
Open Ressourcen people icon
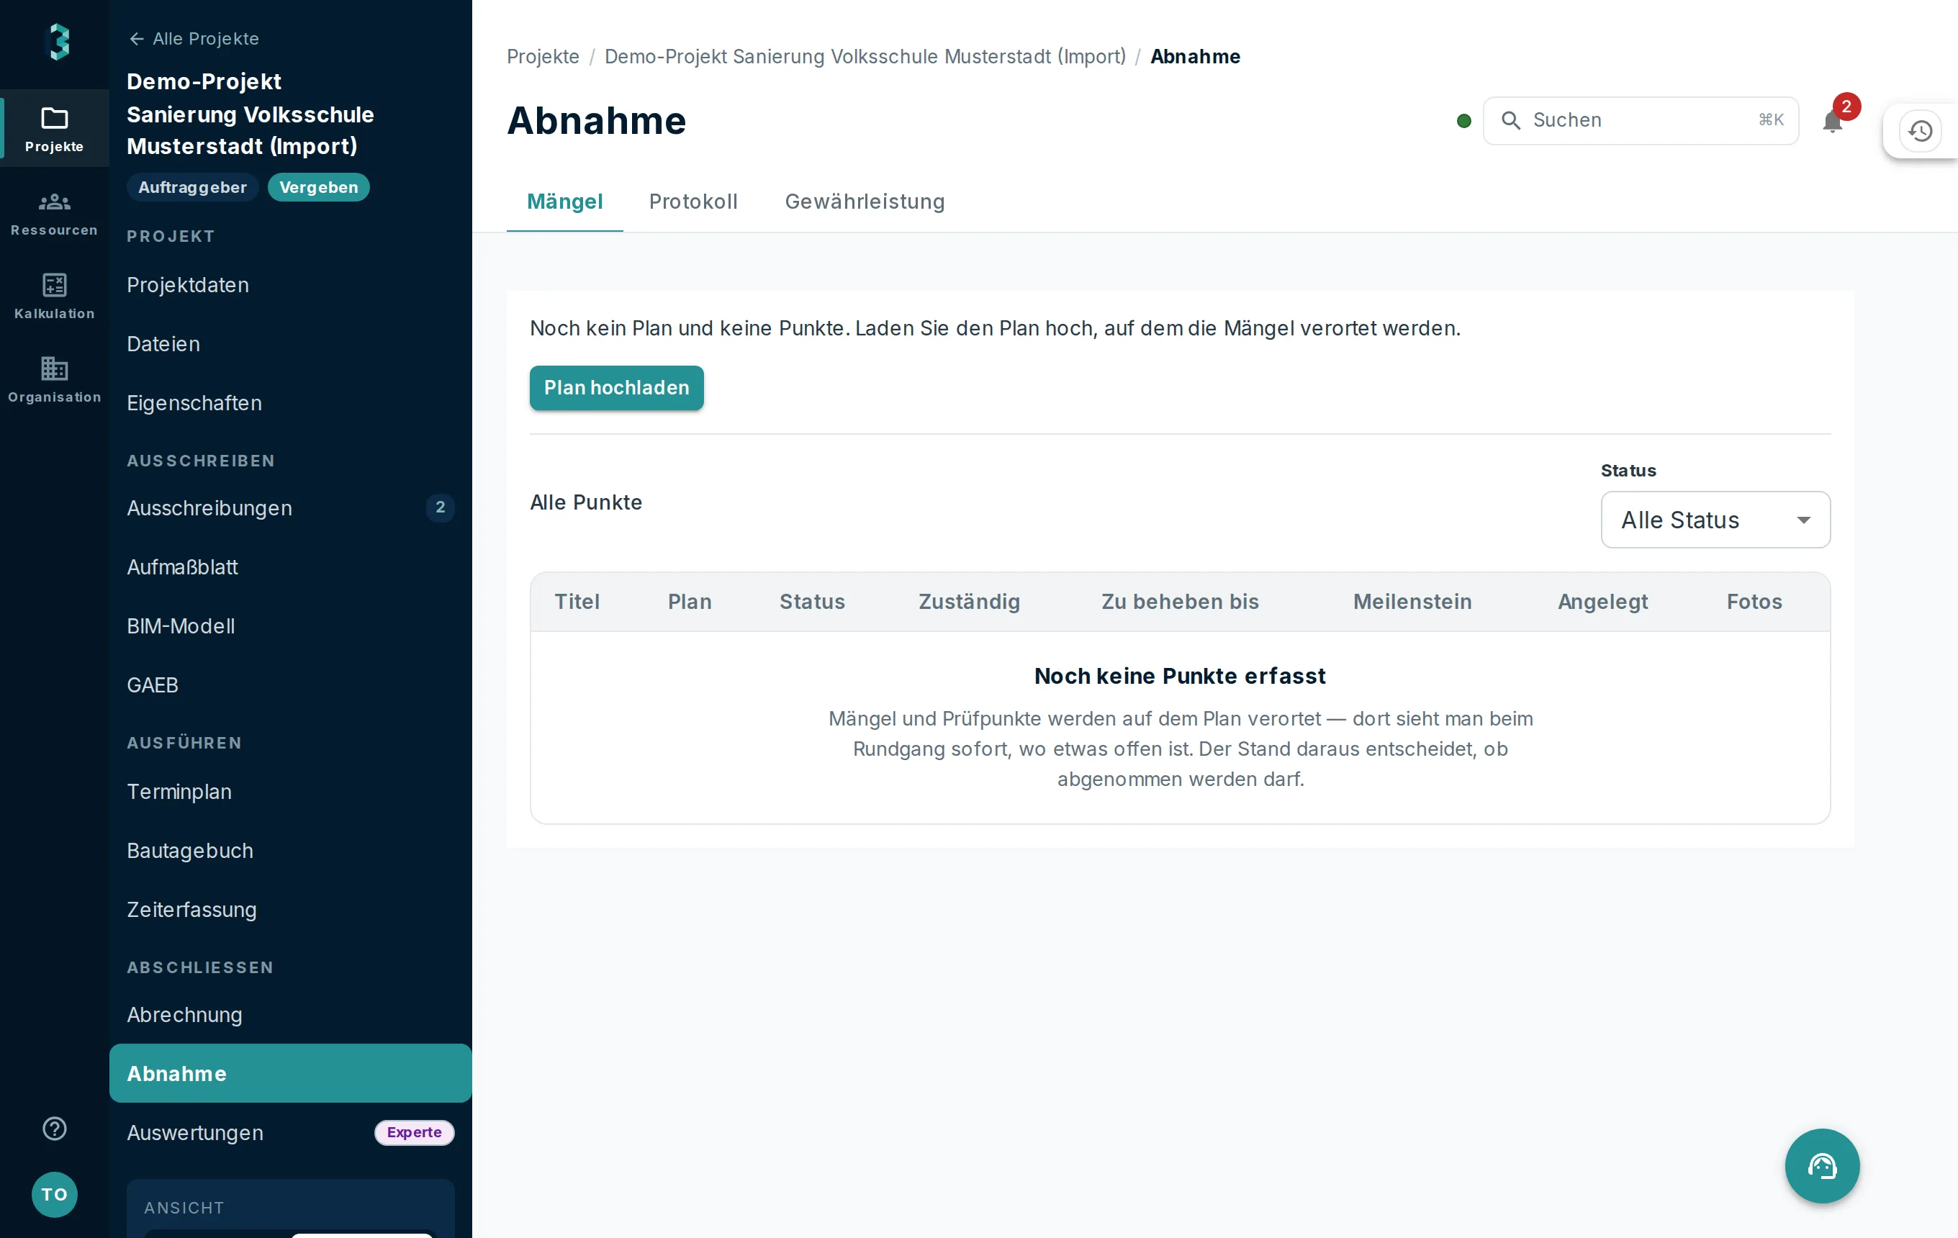55,202
